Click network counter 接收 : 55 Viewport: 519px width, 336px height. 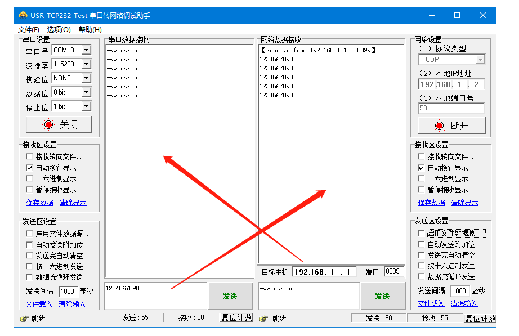(435, 319)
